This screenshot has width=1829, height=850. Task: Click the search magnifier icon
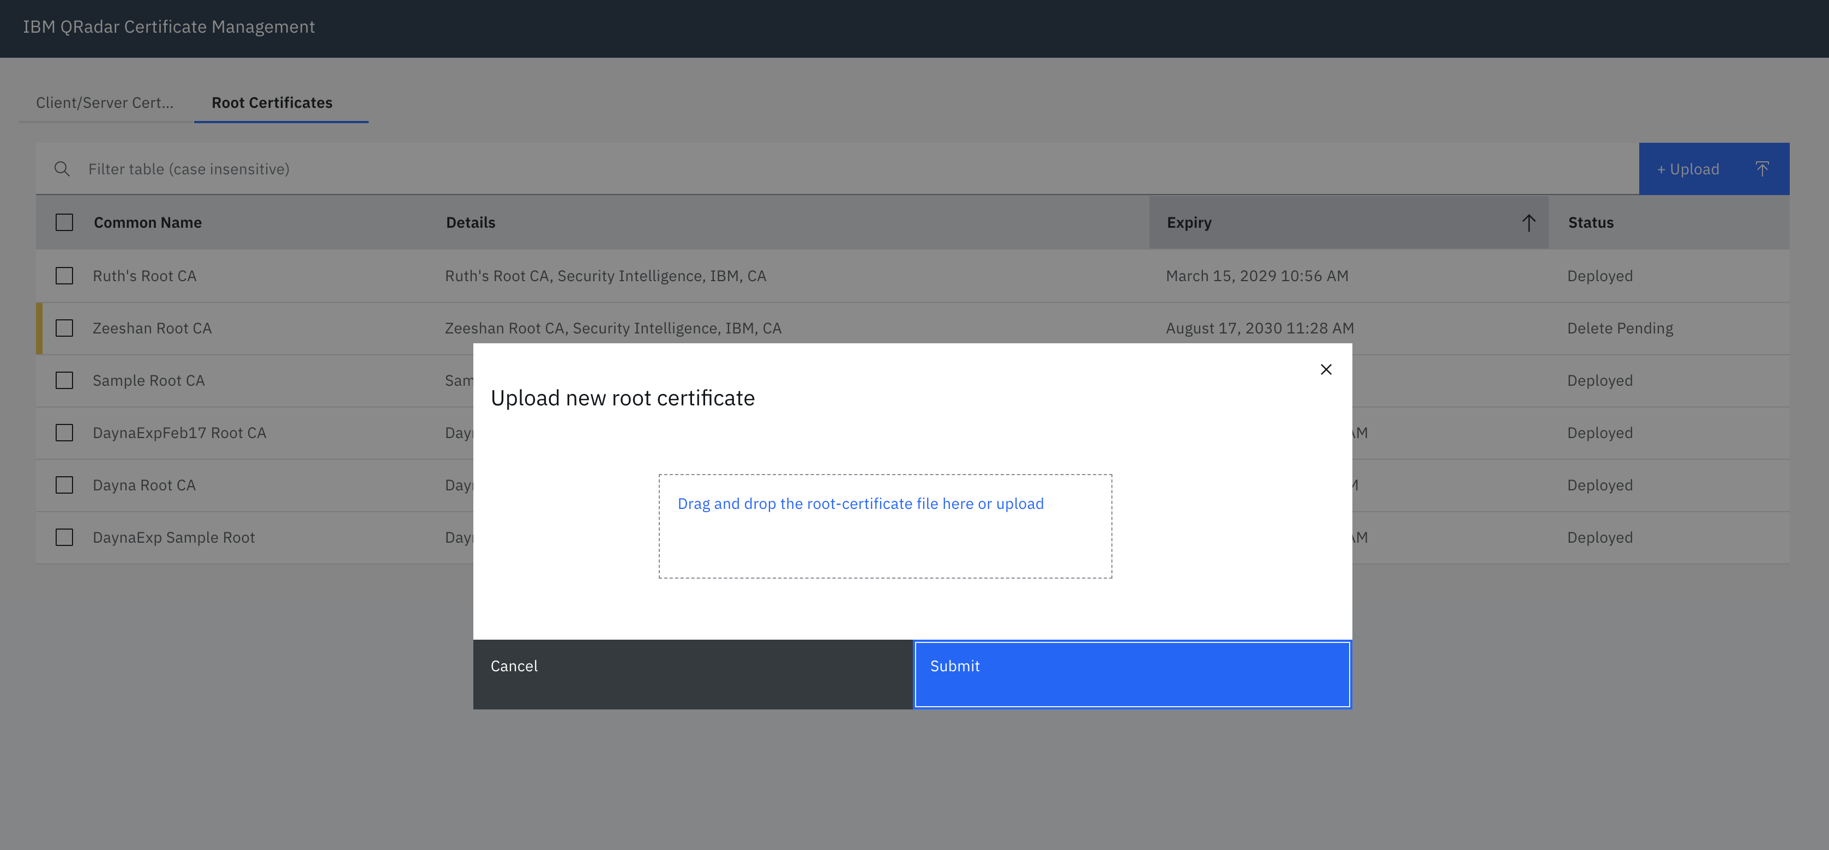click(62, 169)
